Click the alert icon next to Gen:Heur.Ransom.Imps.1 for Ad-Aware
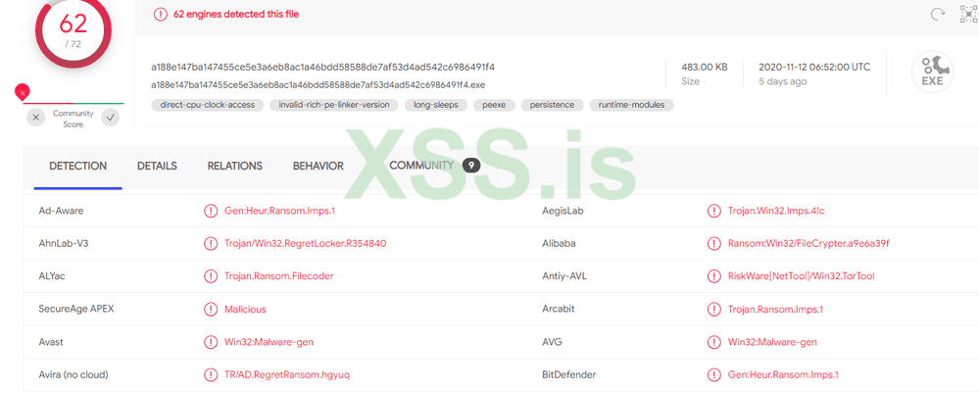Screen dimensions: 979x393 tap(211, 211)
